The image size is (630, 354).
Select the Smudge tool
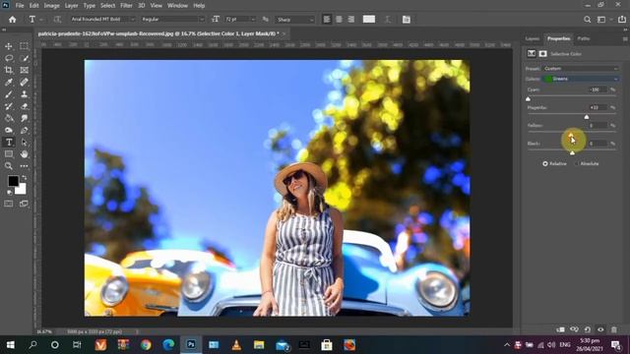point(24,118)
